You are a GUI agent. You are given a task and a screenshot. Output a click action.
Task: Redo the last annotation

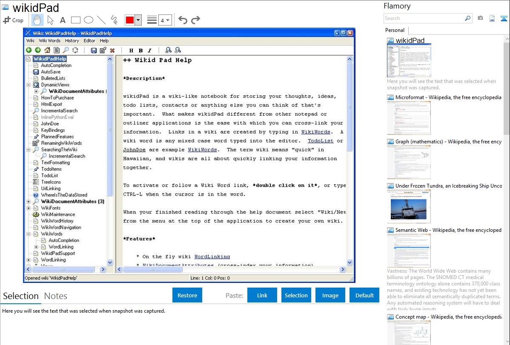pyautogui.click(x=195, y=20)
